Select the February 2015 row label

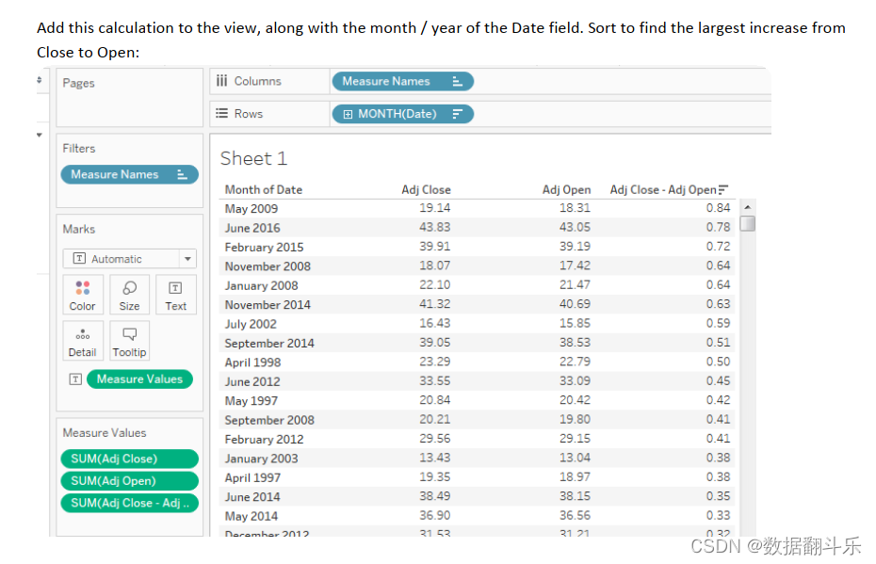pos(264,248)
